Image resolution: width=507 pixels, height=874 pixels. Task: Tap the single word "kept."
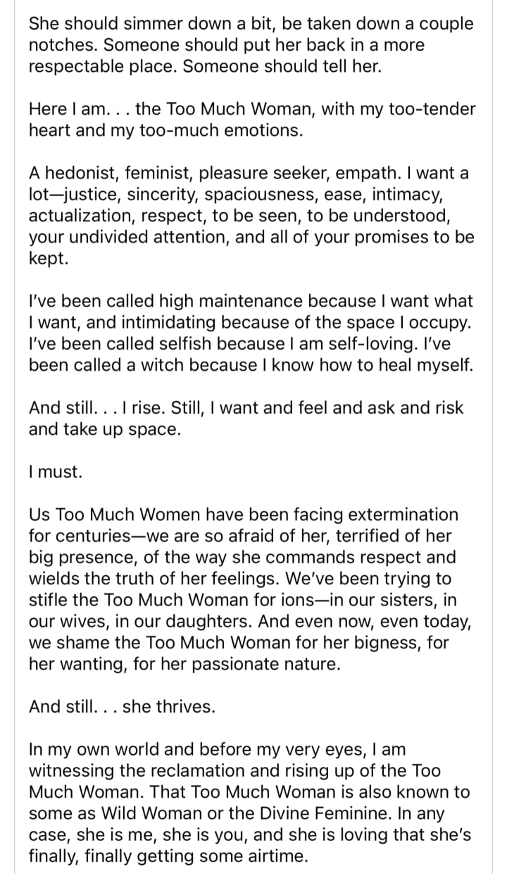point(49,259)
